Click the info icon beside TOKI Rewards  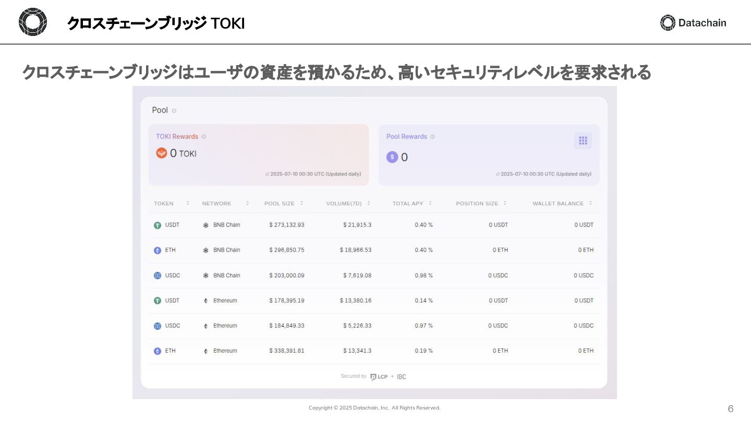tap(204, 136)
